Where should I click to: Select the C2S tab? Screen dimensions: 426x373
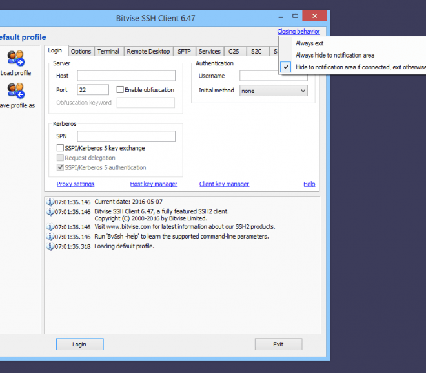(x=234, y=52)
